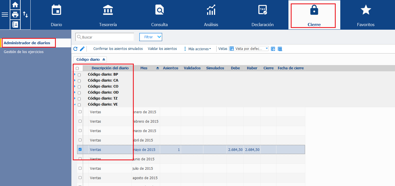The height and width of the screenshot is (186, 395).
Task: Sort by Descripción del diario header
Action: [x=110, y=68]
